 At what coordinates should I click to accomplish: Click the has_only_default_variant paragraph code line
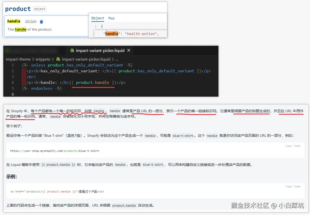118,71
